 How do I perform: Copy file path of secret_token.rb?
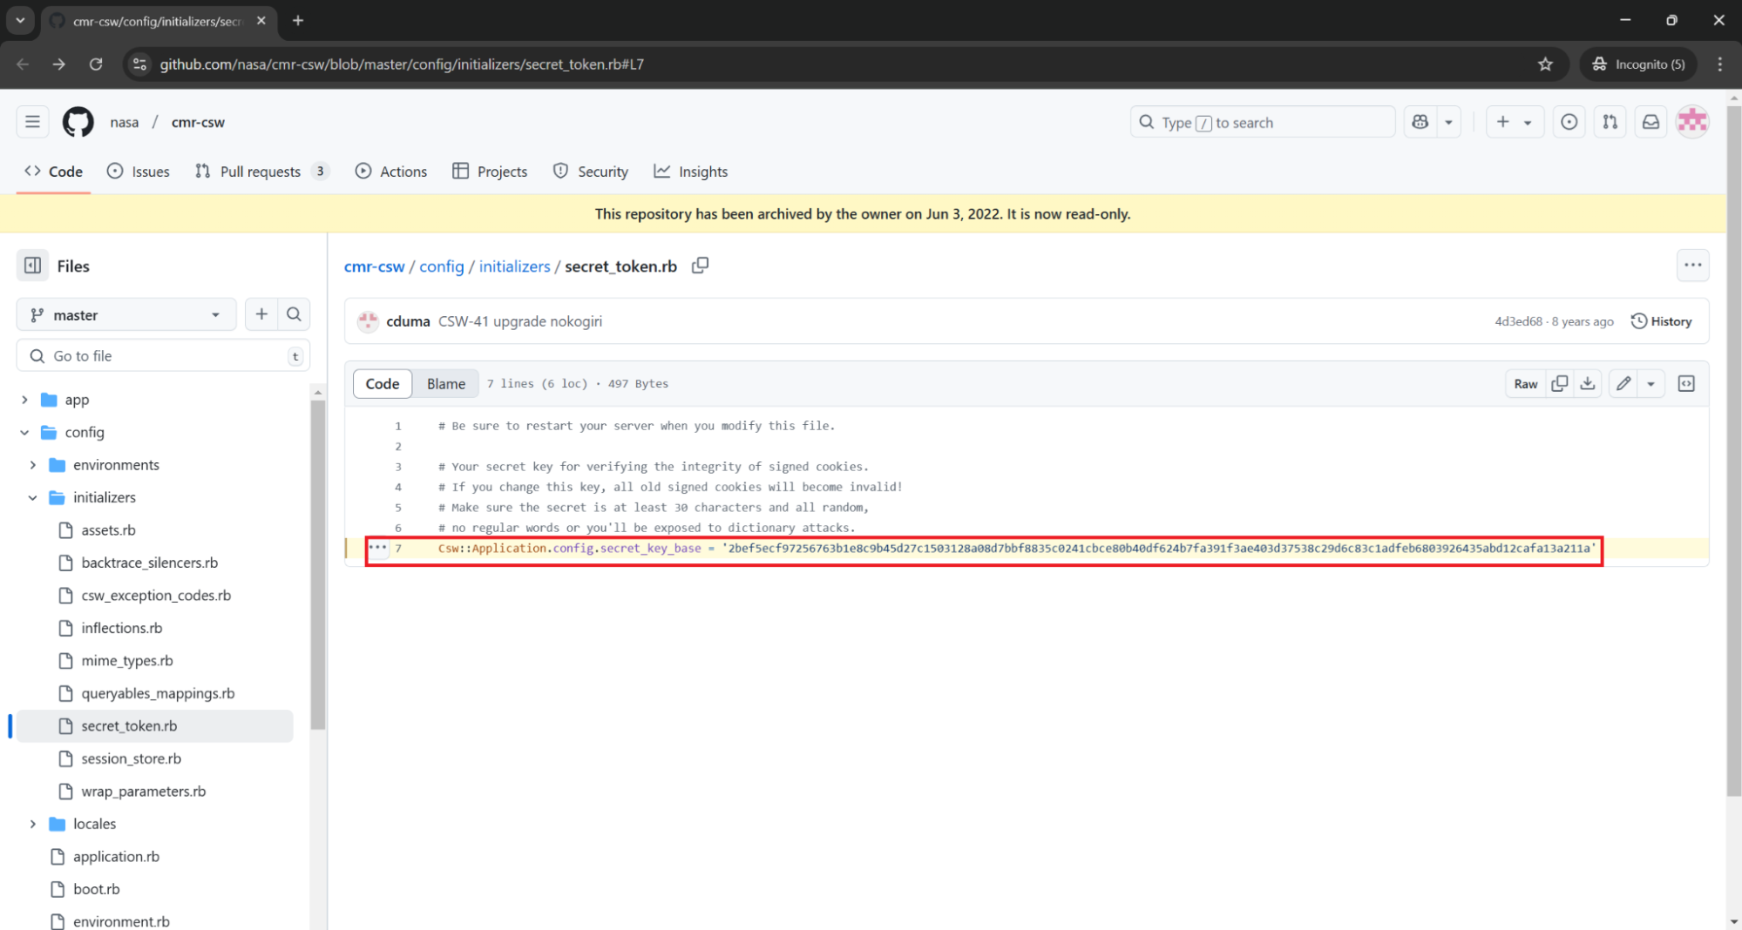(700, 266)
